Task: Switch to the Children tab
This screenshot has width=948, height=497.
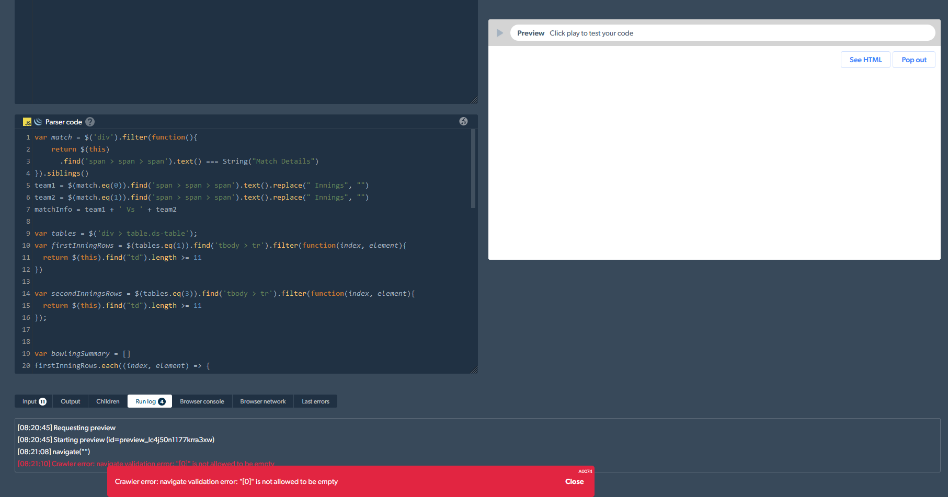Action: tap(107, 401)
